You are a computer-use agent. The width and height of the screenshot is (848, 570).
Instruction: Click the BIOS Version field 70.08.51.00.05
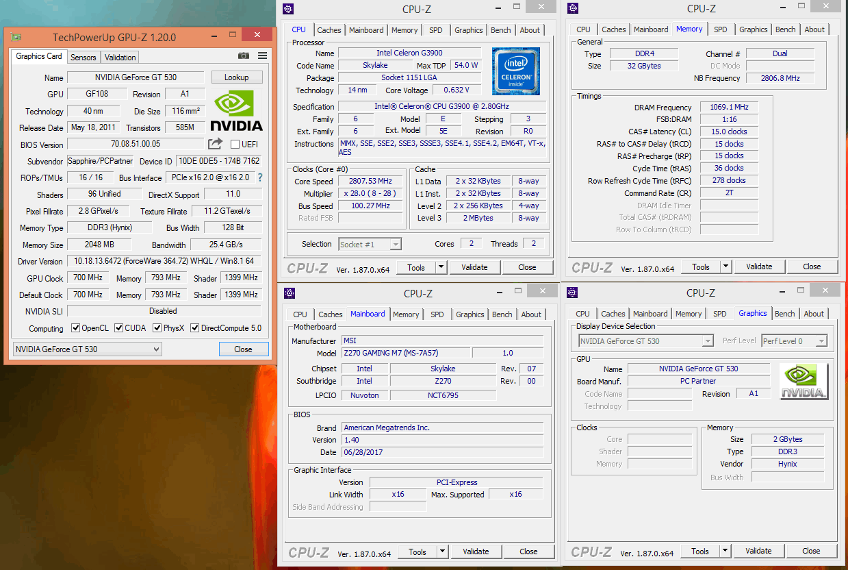[x=136, y=145]
